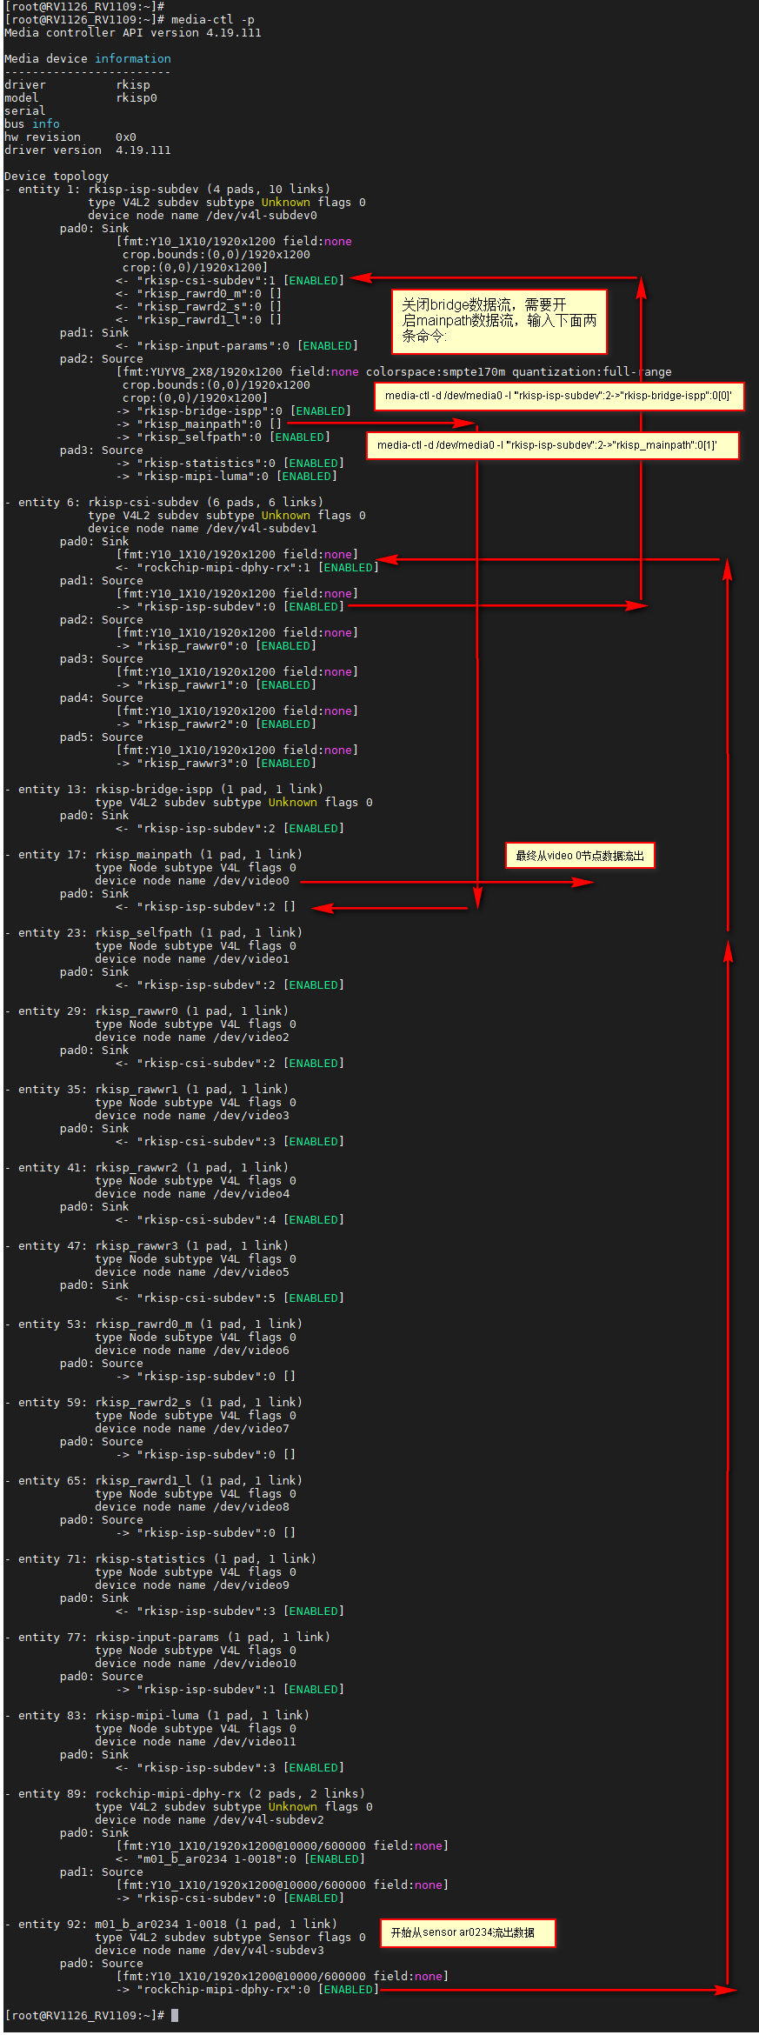Click device node path /dev/v4l-subdev3

pos(269,1950)
